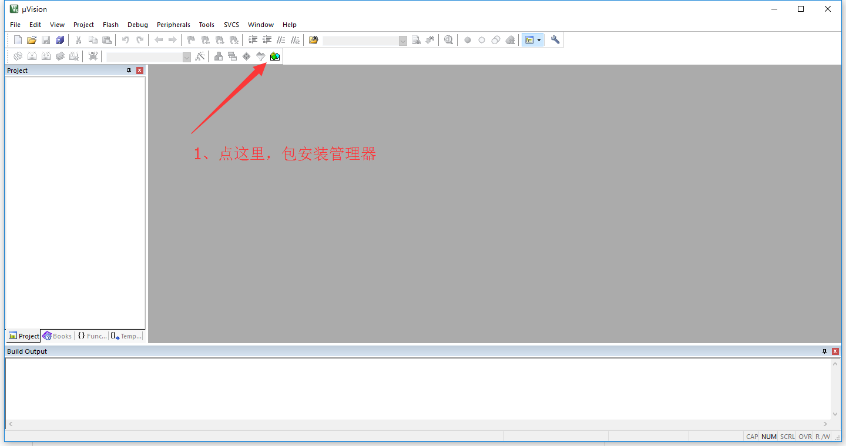Click the open file folder icon
This screenshot has height=446, width=846.
click(x=32, y=40)
